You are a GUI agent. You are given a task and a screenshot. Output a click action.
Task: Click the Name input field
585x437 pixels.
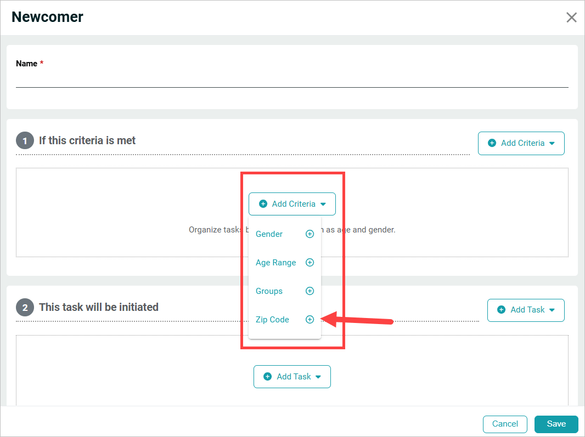(x=292, y=79)
